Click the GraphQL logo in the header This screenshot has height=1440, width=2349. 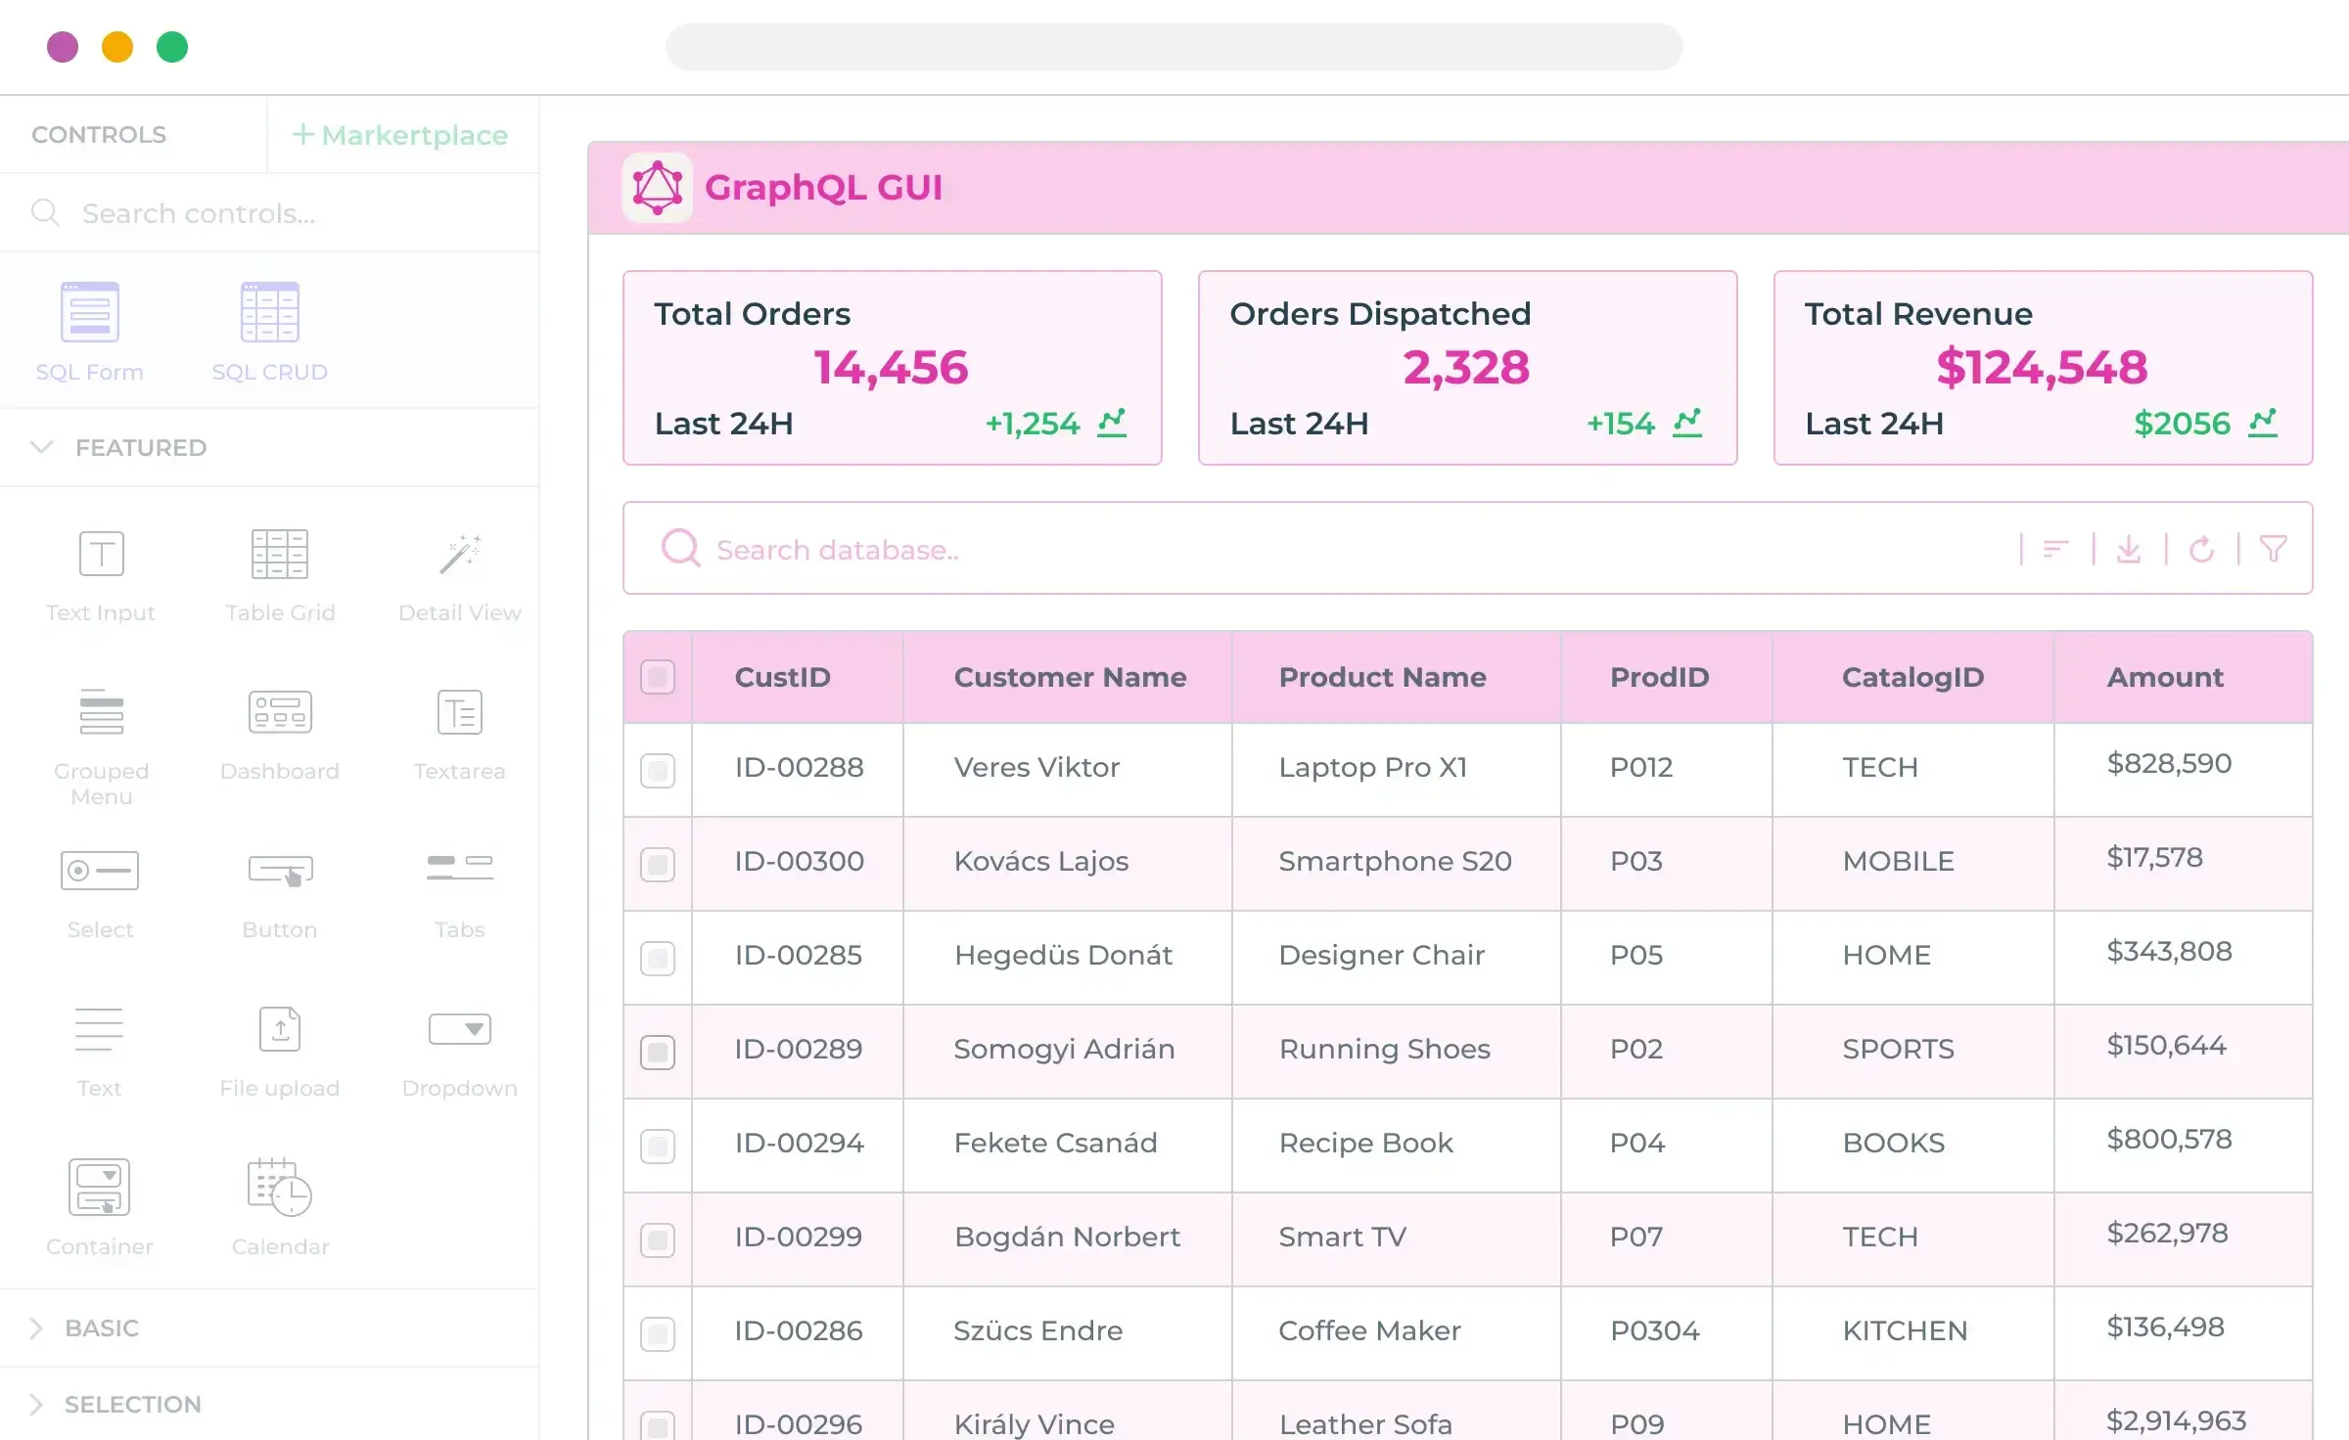click(x=657, y=187)
